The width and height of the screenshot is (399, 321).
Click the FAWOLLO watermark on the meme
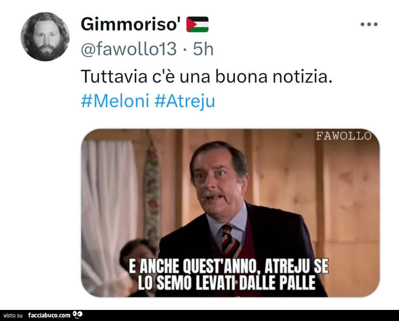[344, 136]
